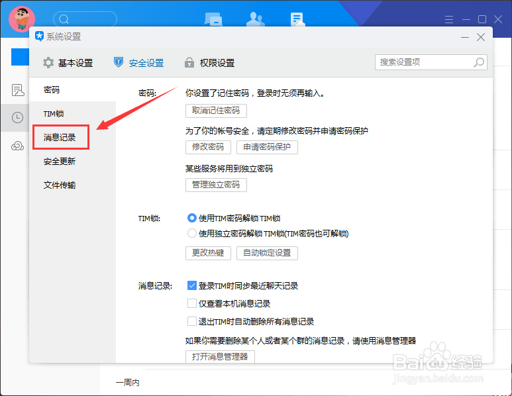Open the cloud documents icon in header
Image resolution: width=512 pixels, height=396 pixels.
(297, 19)
